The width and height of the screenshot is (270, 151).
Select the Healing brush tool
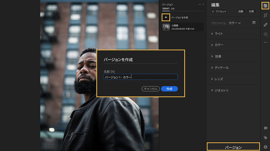(x=265, y=25)
